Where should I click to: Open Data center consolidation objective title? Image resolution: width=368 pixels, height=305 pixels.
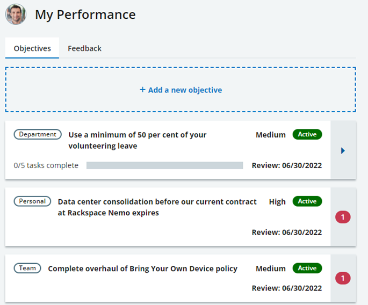coord(157,207)
